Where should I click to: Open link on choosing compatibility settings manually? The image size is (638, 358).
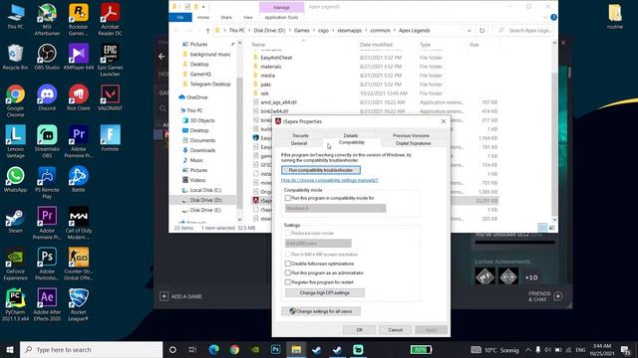[x=329, y=180]
